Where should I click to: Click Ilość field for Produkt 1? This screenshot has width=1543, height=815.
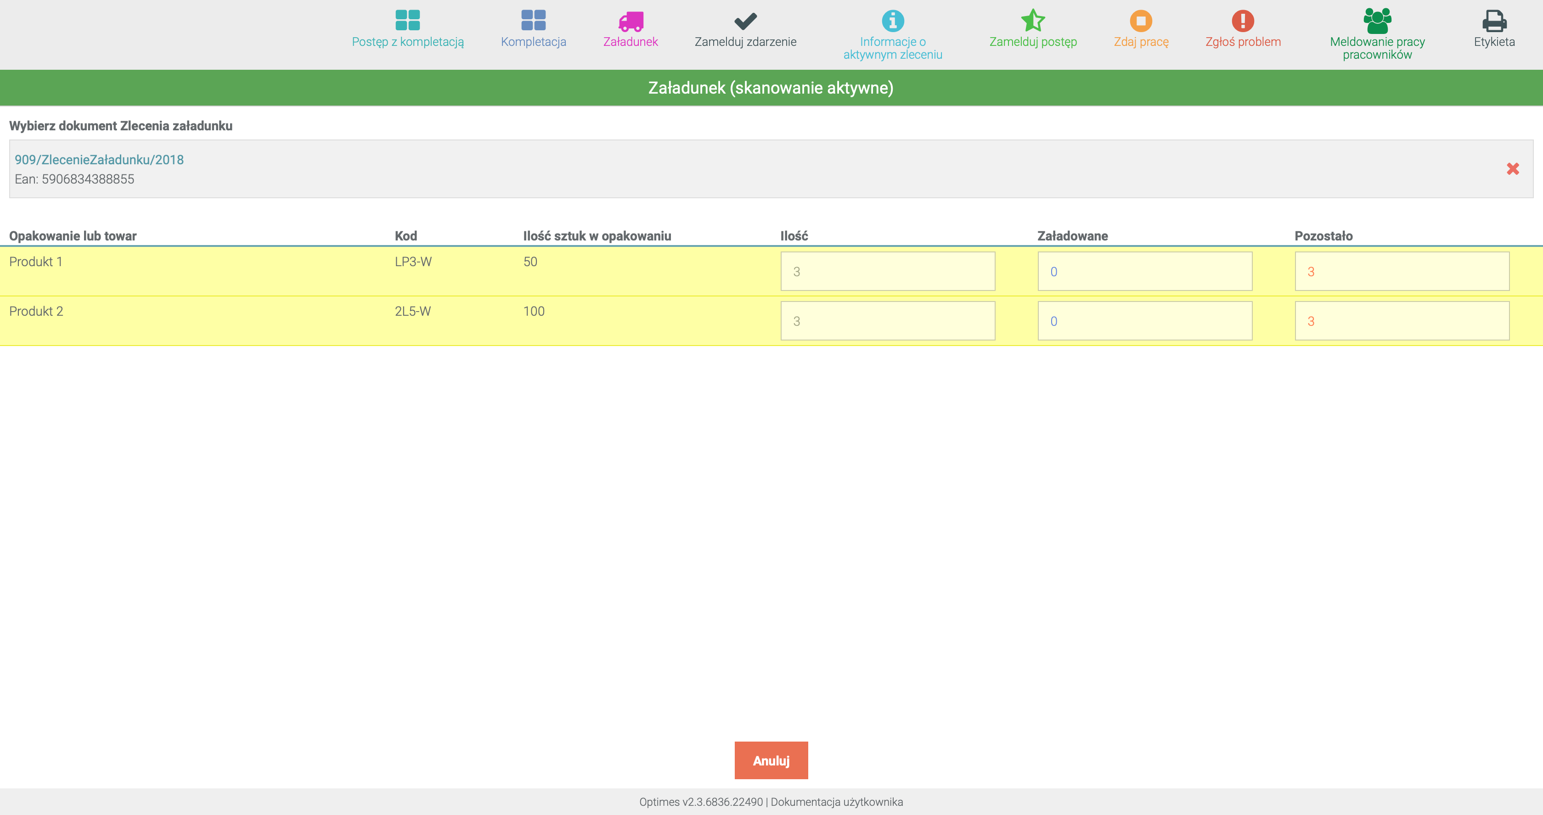pos(888,271)
